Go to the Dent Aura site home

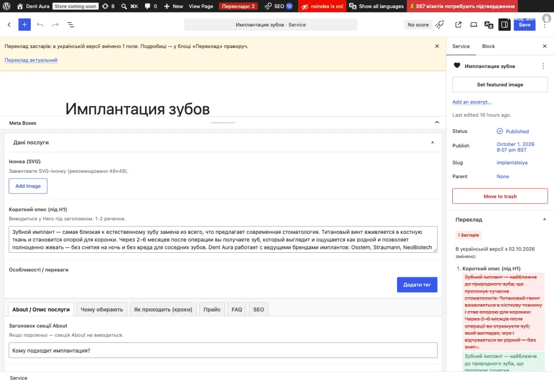tap(33, 6)
